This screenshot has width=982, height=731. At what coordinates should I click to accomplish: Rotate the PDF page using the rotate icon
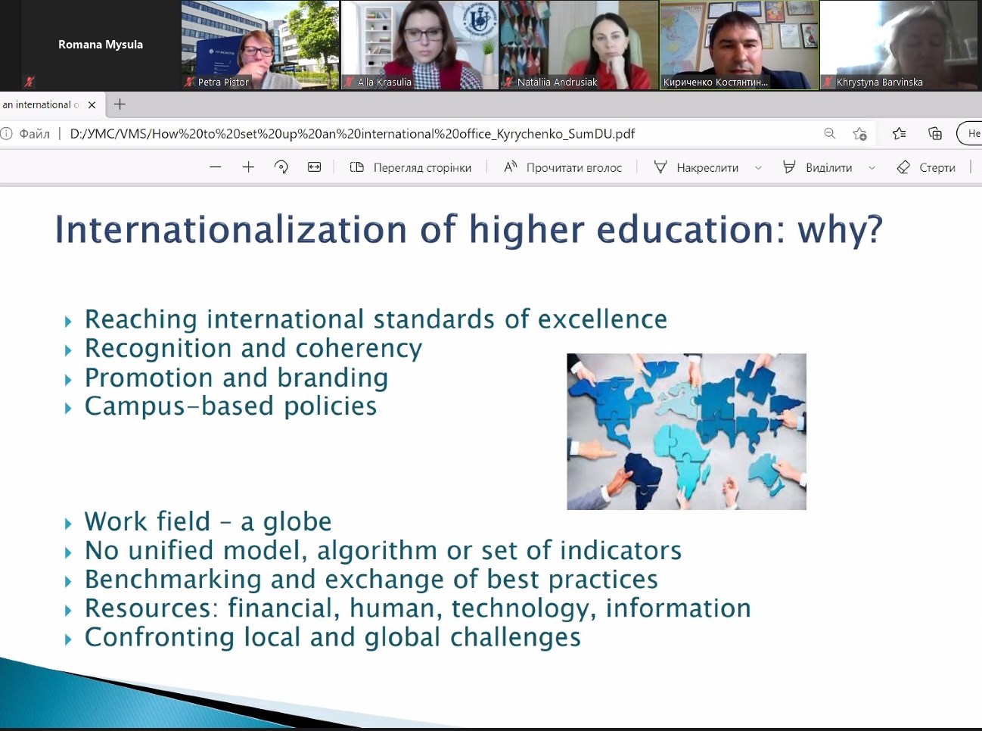pos(281,167)
